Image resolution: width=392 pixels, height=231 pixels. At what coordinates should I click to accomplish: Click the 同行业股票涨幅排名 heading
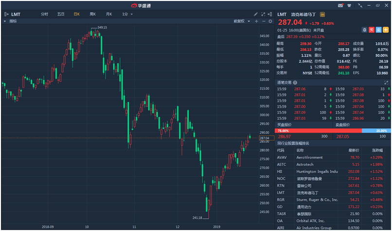pyautogui.click(x=293, y=143)
